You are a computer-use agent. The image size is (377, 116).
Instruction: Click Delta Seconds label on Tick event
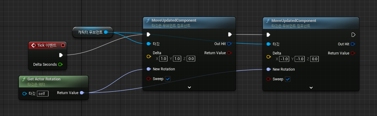[x=45, y=65]
